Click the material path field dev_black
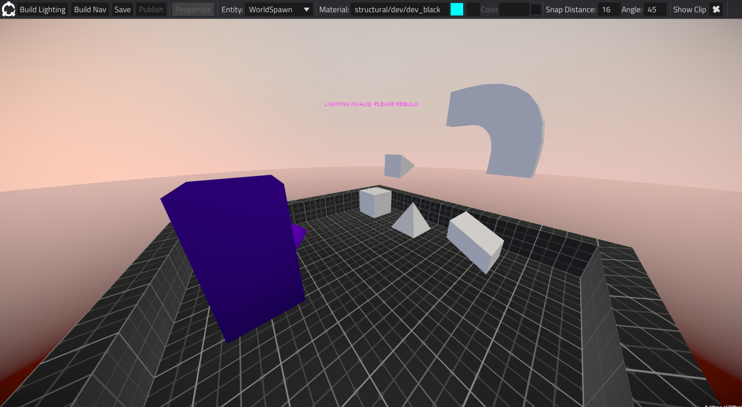742x407 pixels. pyautogui.click(x=398, y=10)
